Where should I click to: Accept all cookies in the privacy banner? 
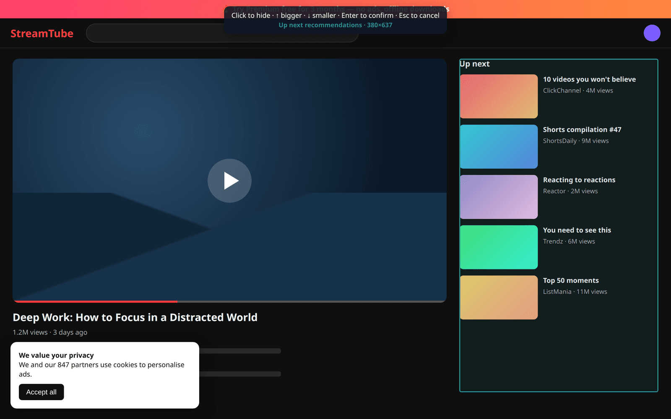pyautogui.click(x=41, y=392)
